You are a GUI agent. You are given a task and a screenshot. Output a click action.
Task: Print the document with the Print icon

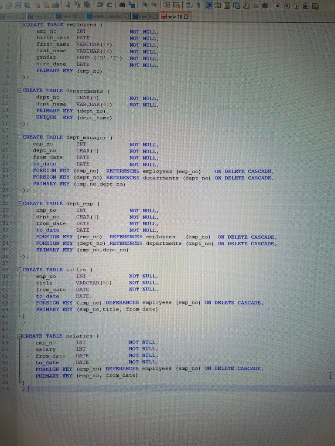point(55,5)
